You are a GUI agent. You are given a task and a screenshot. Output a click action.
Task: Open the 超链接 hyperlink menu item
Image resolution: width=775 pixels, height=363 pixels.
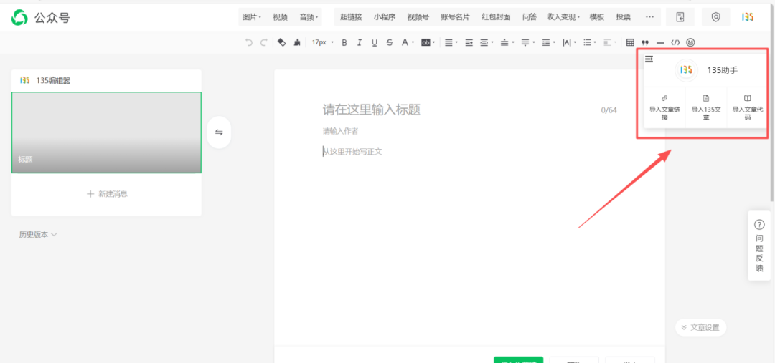click(351, 17)
